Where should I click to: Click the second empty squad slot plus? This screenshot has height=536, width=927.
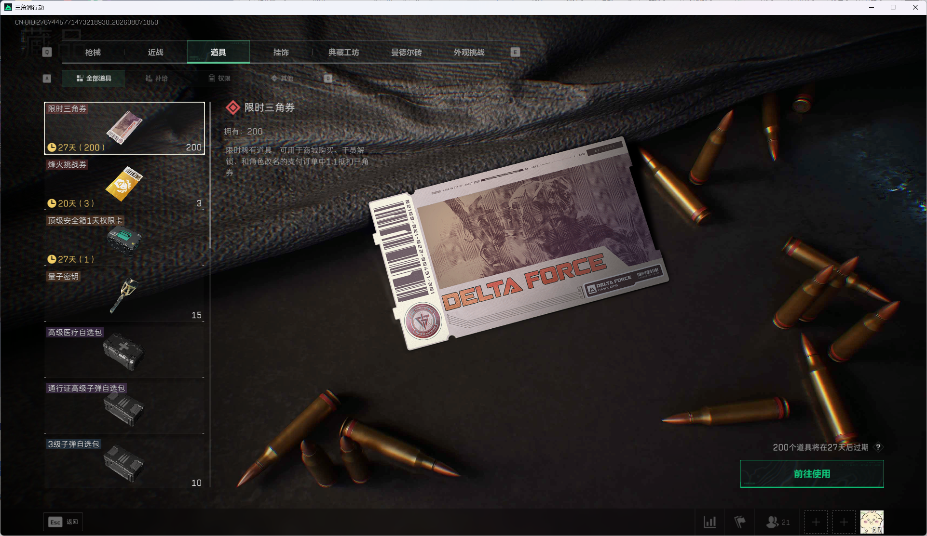(844, 522)
